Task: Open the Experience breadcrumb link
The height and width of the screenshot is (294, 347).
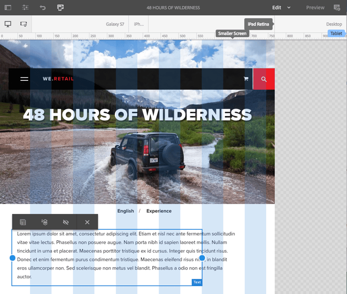Action: point(159,211)
